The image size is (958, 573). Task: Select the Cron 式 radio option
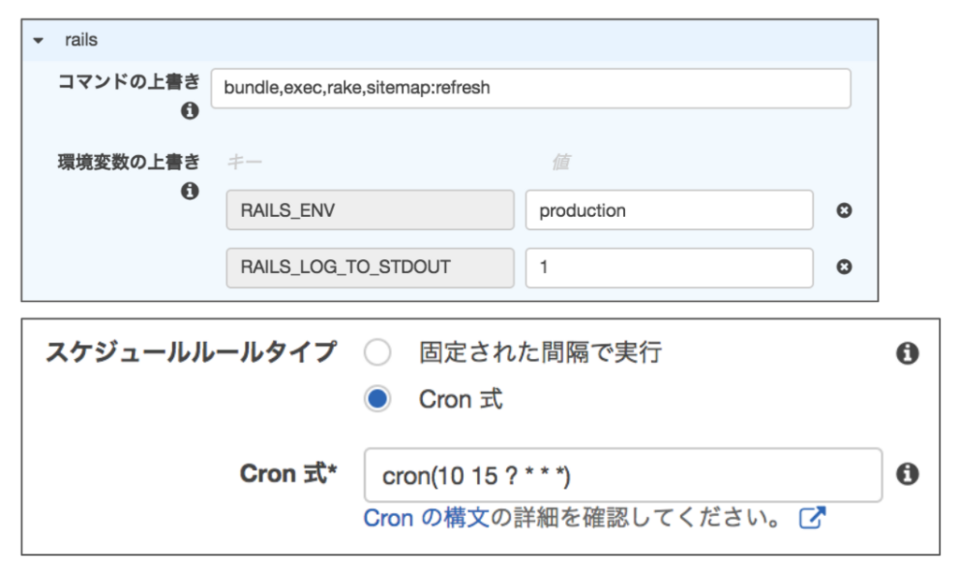point(378,400)
